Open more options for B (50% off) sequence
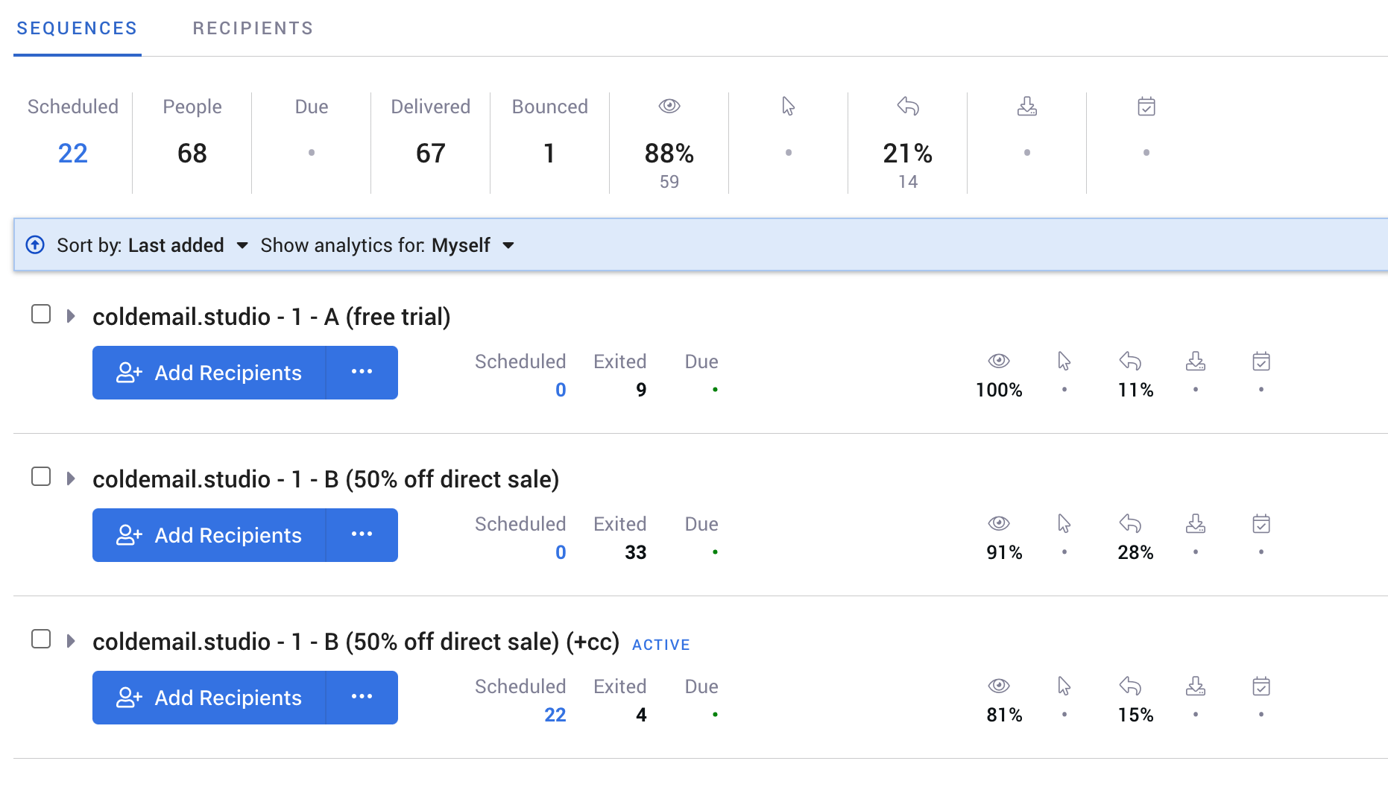The height and width of the screenshot is (796, 1388). tap(362, 535)
